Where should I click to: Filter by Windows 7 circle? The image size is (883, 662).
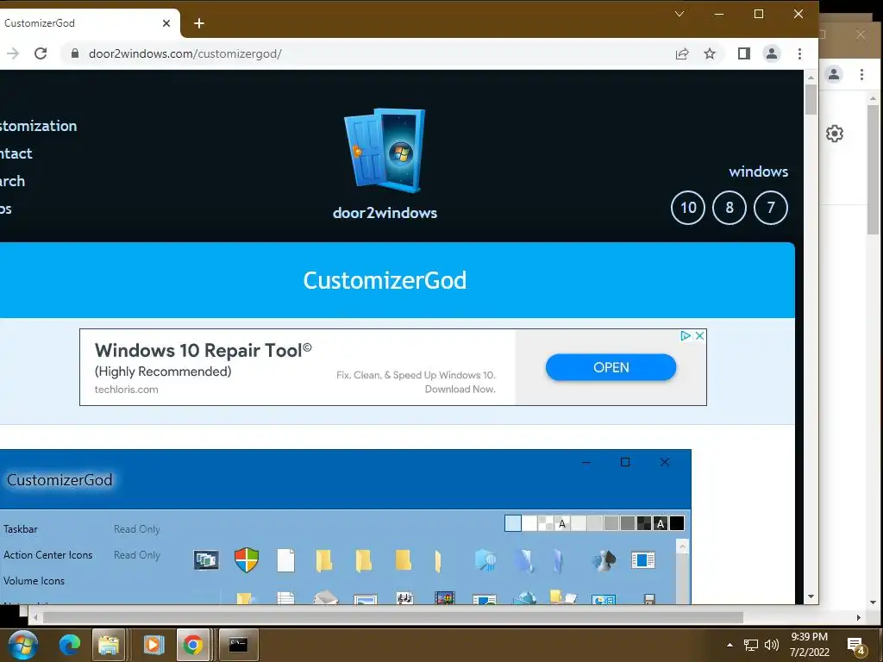[770, 208]
